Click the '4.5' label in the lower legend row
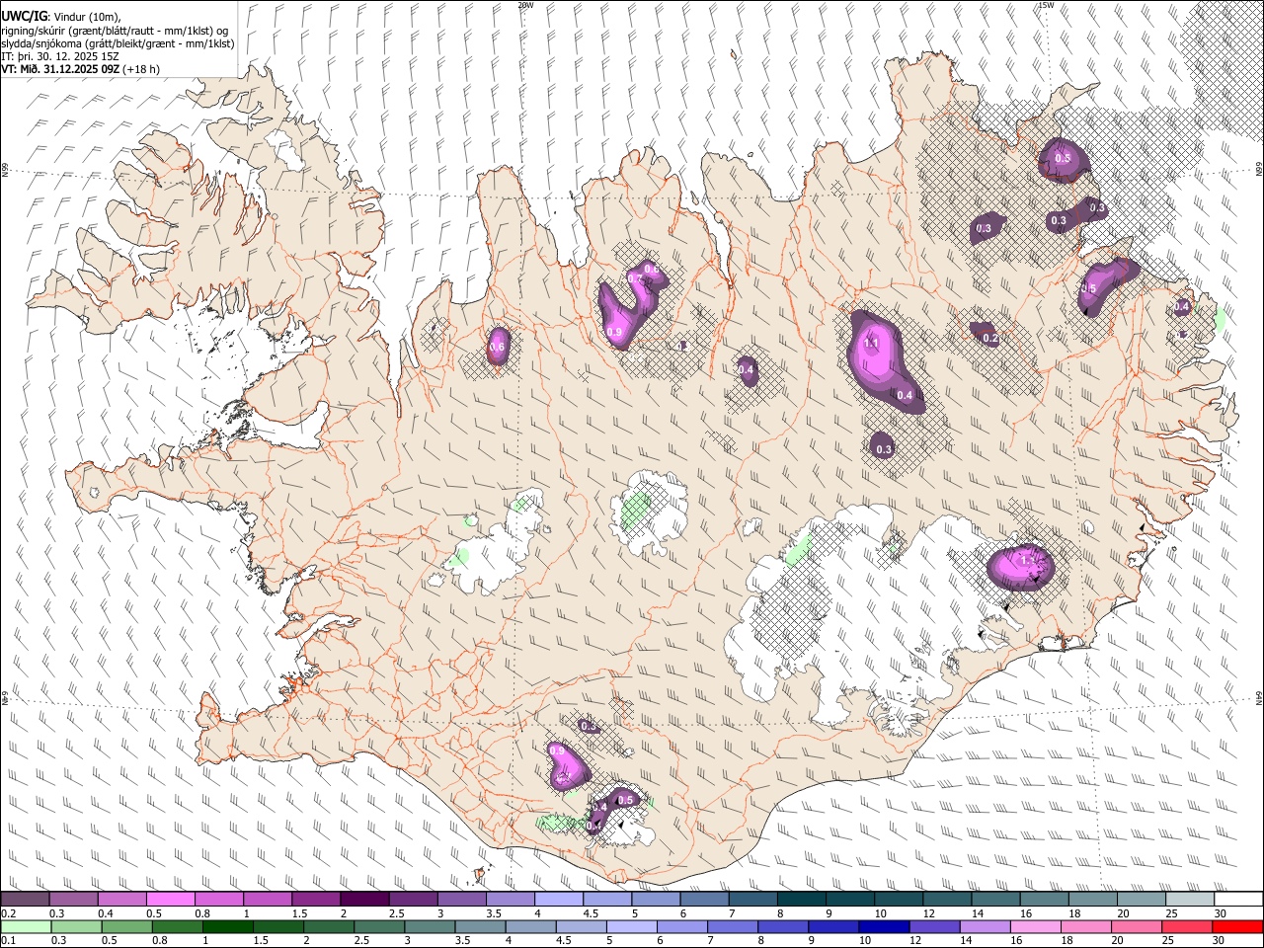This screenshot has width=1264, height=948. pyautogui.click(x=563, y=940)
